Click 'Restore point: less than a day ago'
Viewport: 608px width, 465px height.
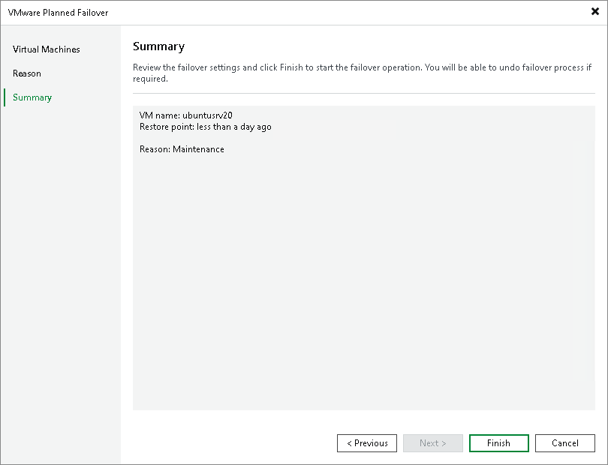[x=205, y=127]
